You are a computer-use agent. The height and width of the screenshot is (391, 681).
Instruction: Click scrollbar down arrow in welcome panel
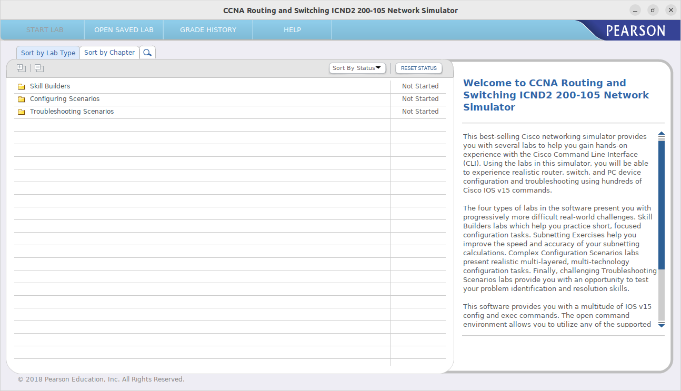[662, 325]
